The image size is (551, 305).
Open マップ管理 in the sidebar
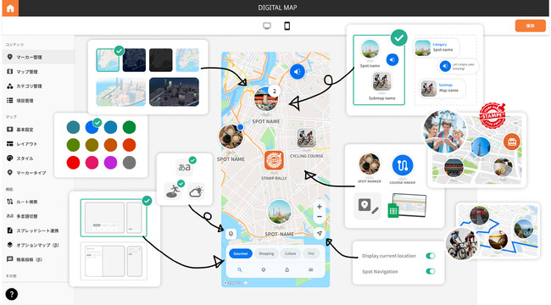pos(38,71)
